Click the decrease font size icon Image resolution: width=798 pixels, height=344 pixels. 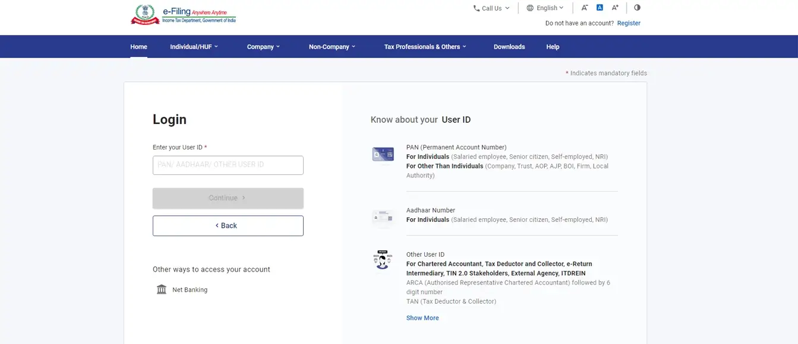(585, 7)
